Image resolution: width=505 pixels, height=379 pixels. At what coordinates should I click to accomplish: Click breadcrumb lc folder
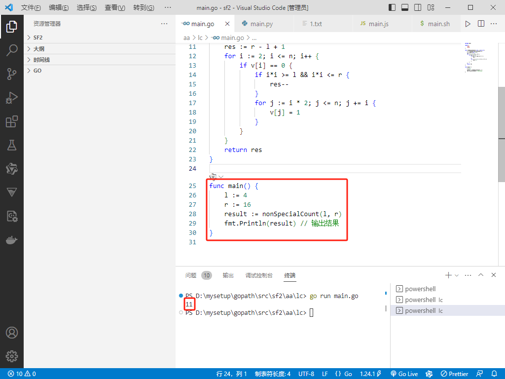click(200, 38)
